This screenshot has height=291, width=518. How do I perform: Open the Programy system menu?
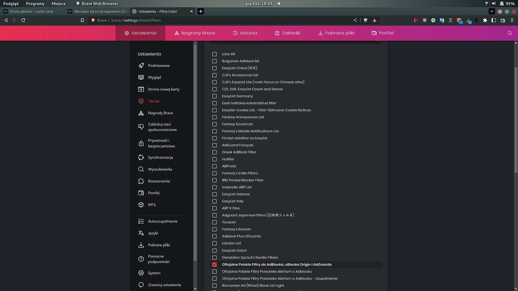click(35, 4)
